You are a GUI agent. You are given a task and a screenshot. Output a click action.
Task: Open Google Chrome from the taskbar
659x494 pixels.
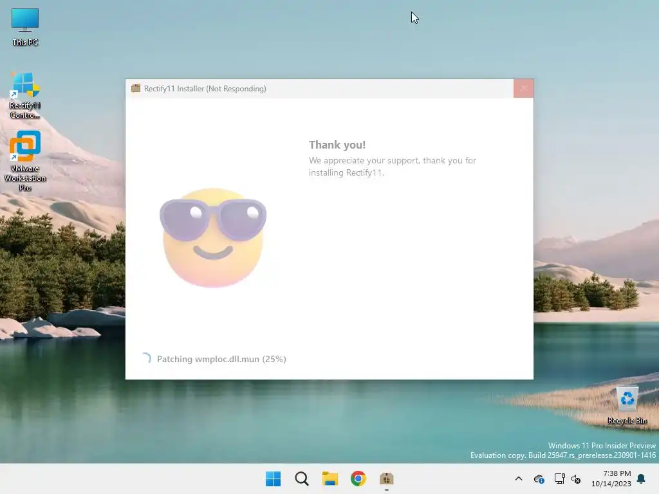tap(358, 479)
